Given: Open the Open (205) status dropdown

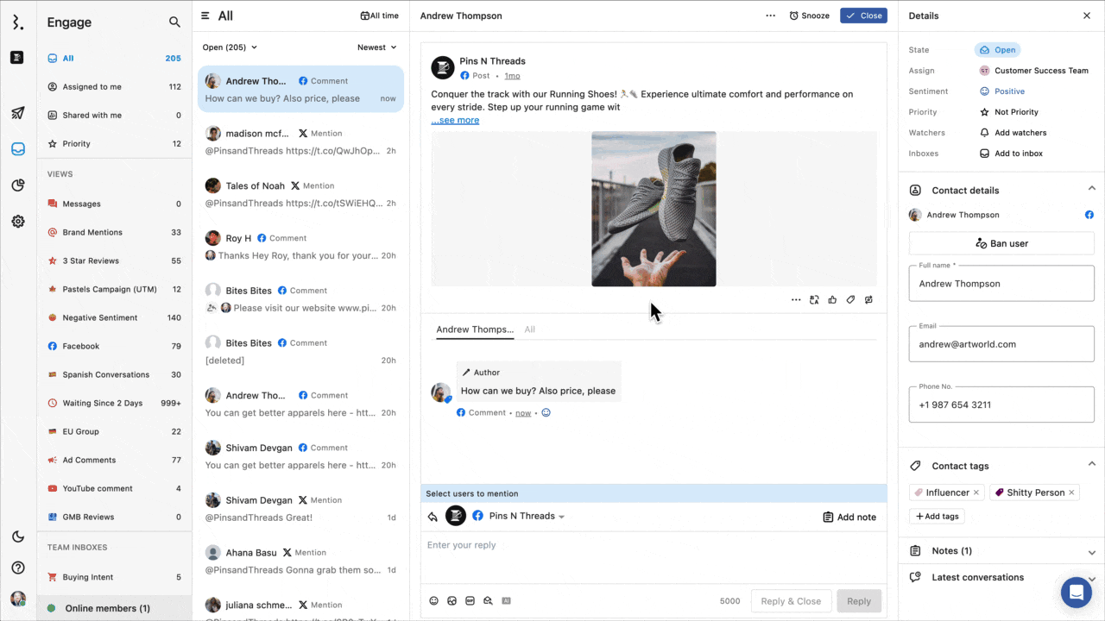Looking at the screenshot, I should 230,47.
